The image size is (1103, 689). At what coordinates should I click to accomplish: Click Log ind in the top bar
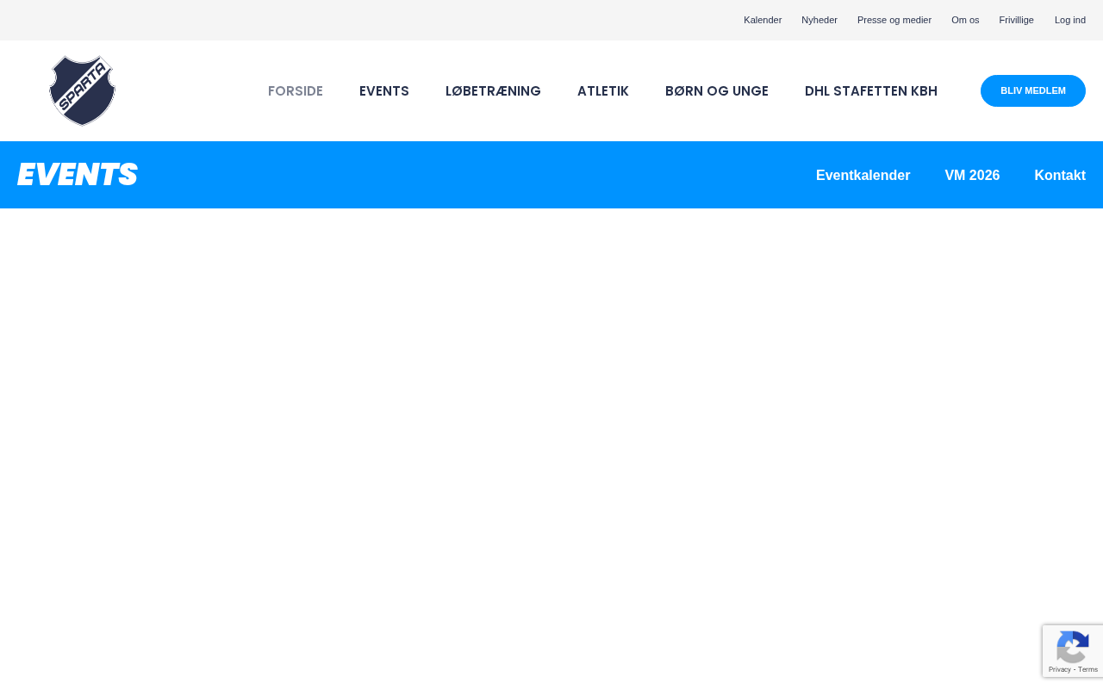click(1070, 20)
